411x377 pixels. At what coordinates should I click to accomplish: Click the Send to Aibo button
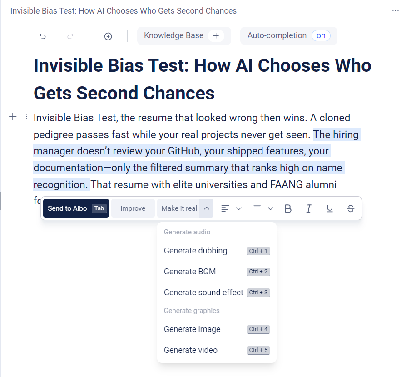pyautogui.click(x=76, y=208)
